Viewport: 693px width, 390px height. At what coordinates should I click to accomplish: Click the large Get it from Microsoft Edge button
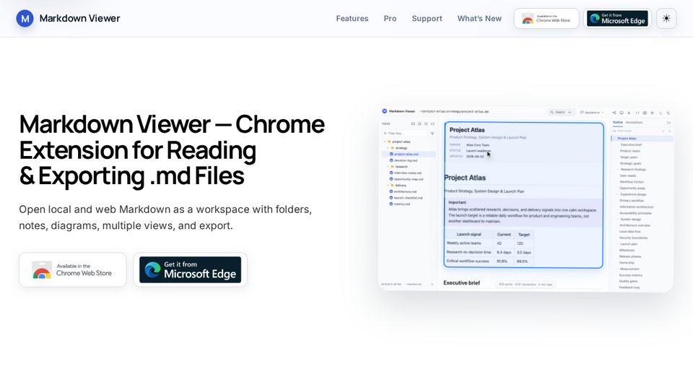[x=190, y=269]
